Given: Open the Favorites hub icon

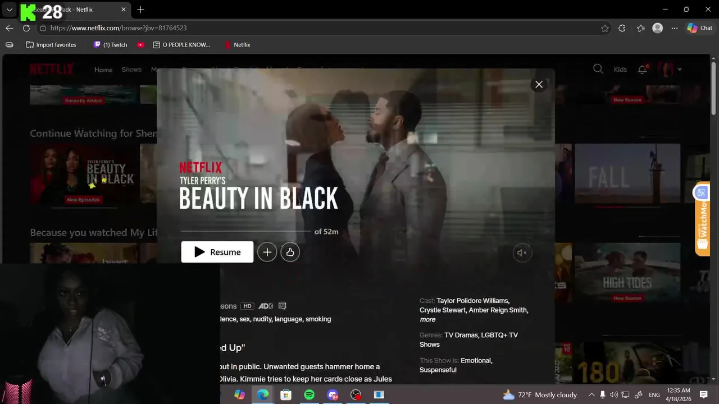Looking at the screenshot, I should click(x=641, y=28).
